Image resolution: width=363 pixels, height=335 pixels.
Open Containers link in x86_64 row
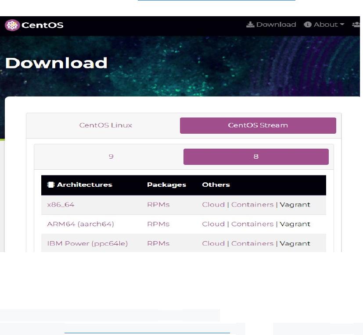[x=252, y=205]
